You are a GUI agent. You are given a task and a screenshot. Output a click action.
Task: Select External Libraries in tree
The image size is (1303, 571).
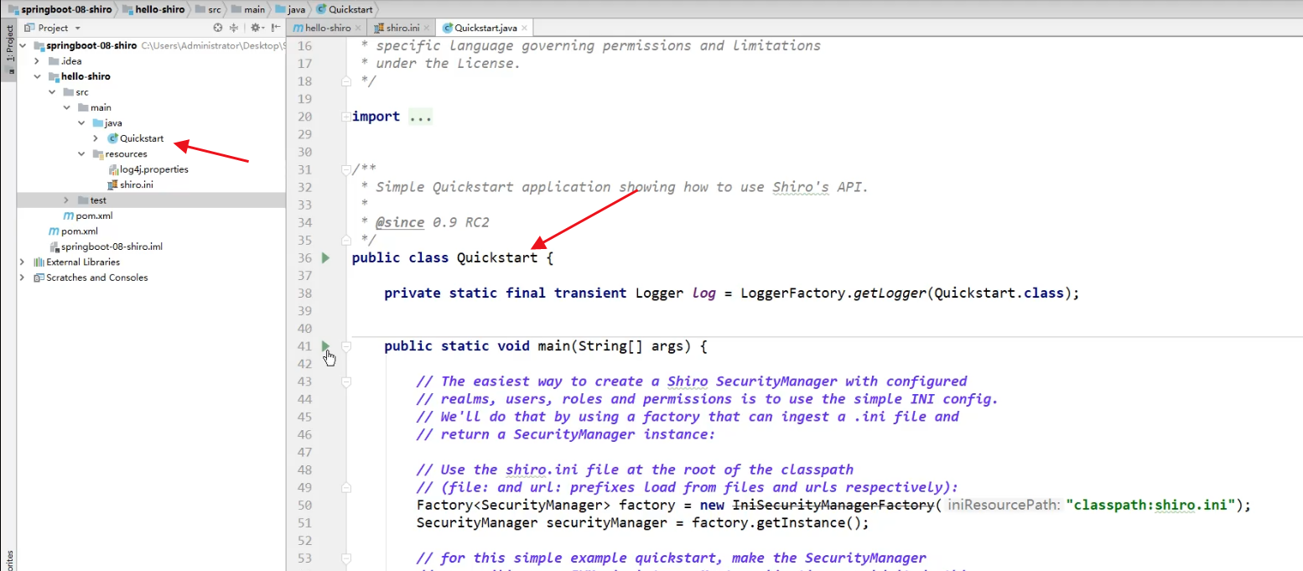tap(83, 262)
